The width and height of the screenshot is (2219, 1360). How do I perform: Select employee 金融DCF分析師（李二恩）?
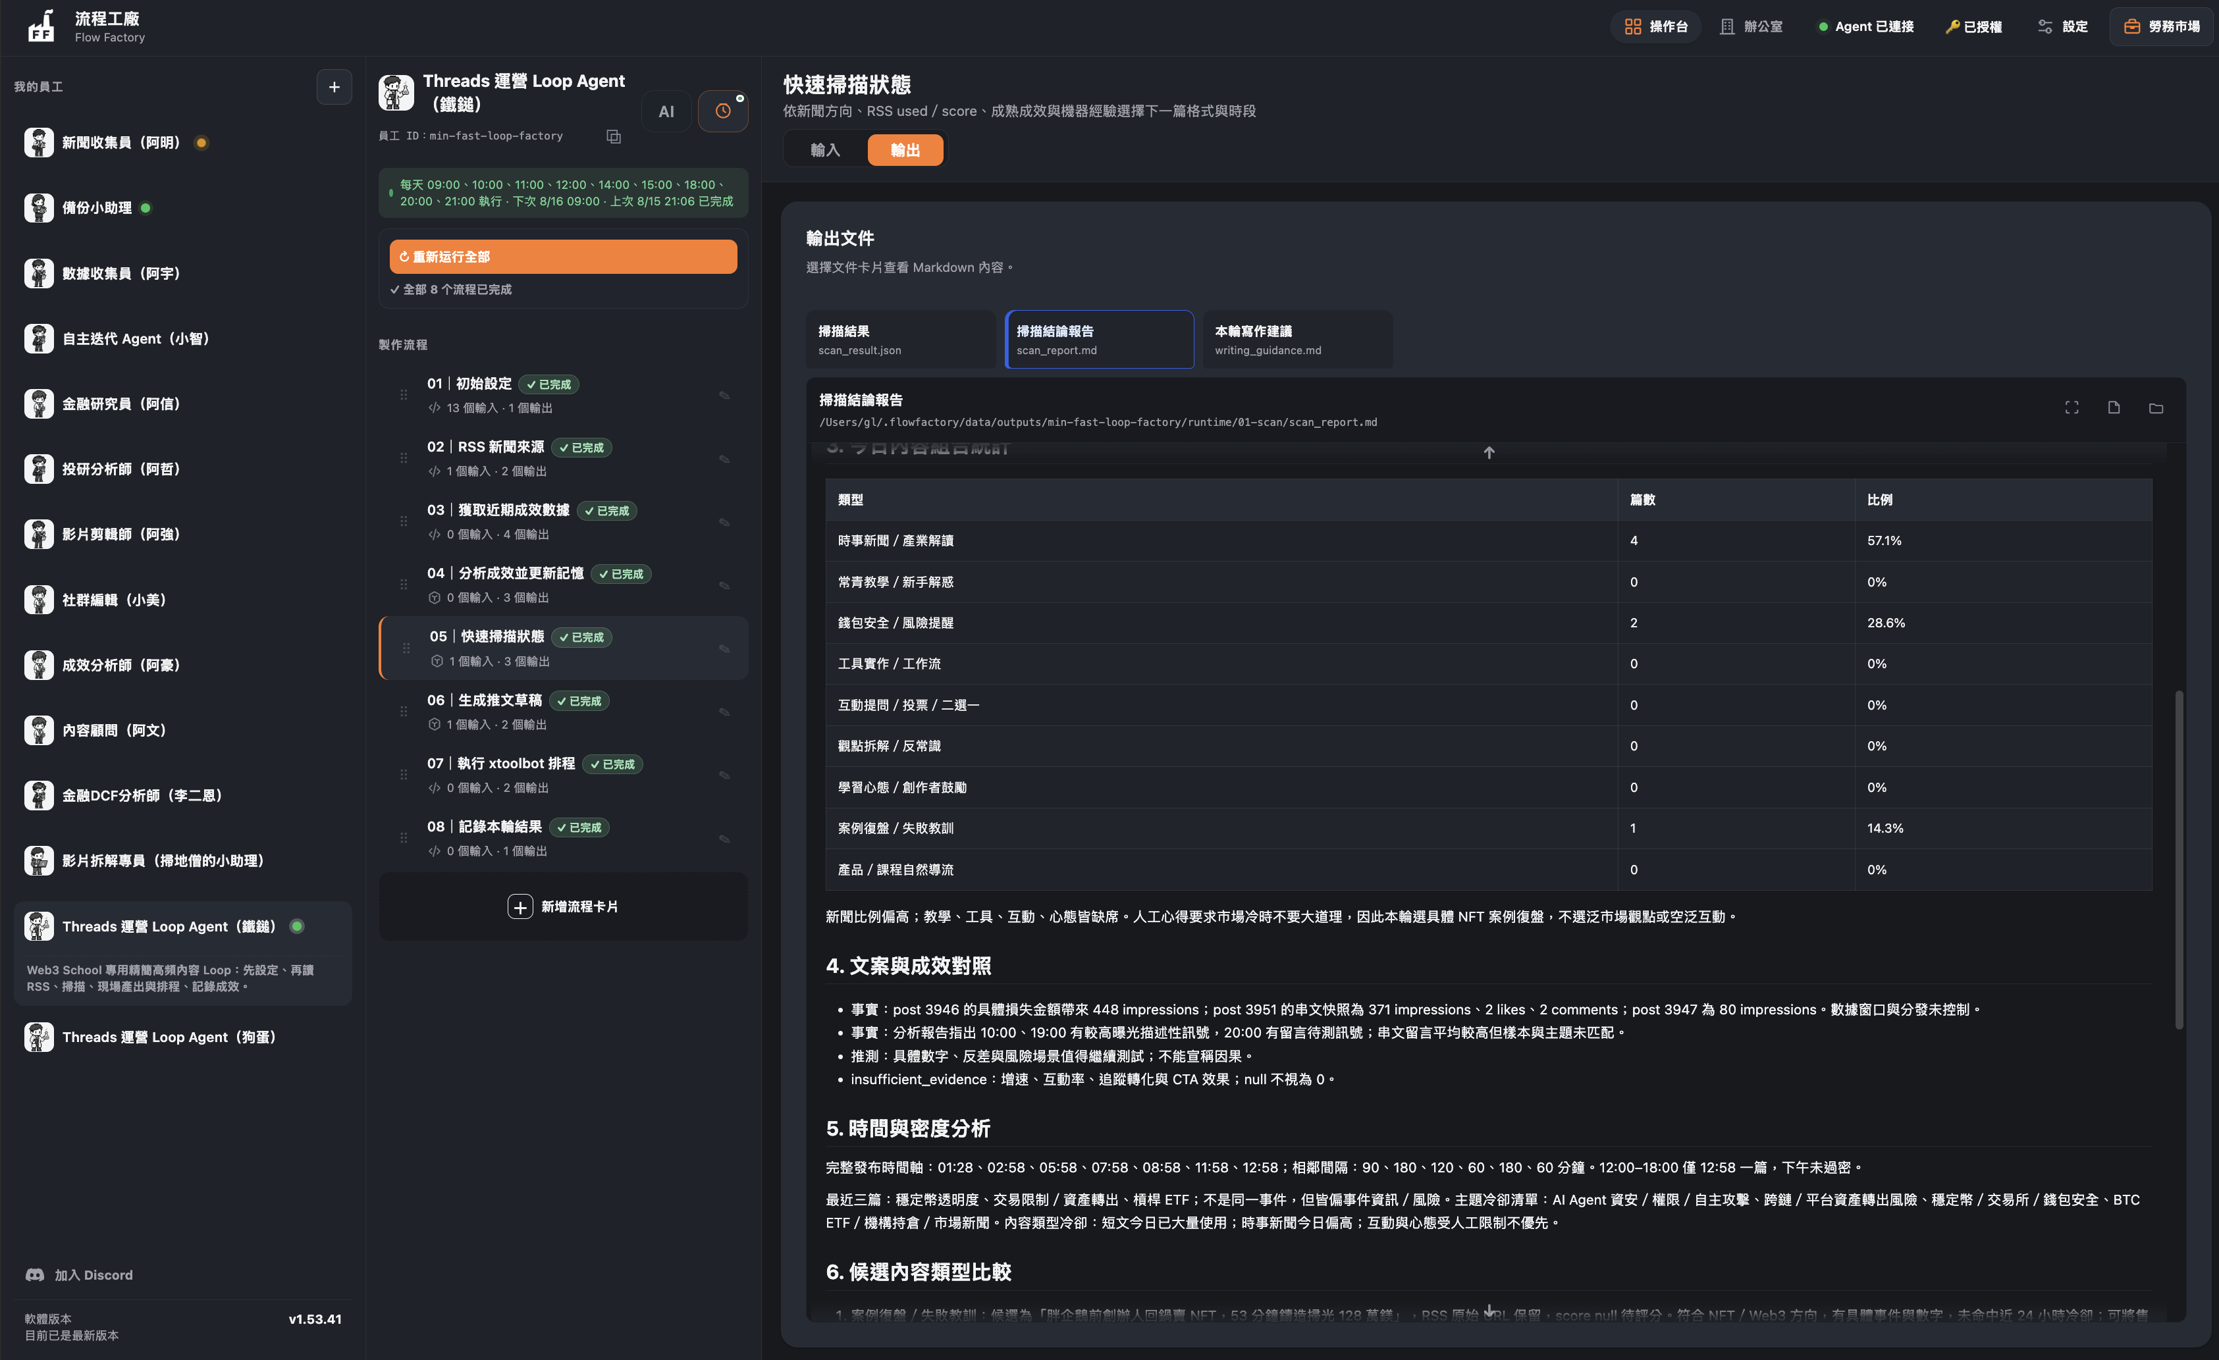tap(183, 795)
